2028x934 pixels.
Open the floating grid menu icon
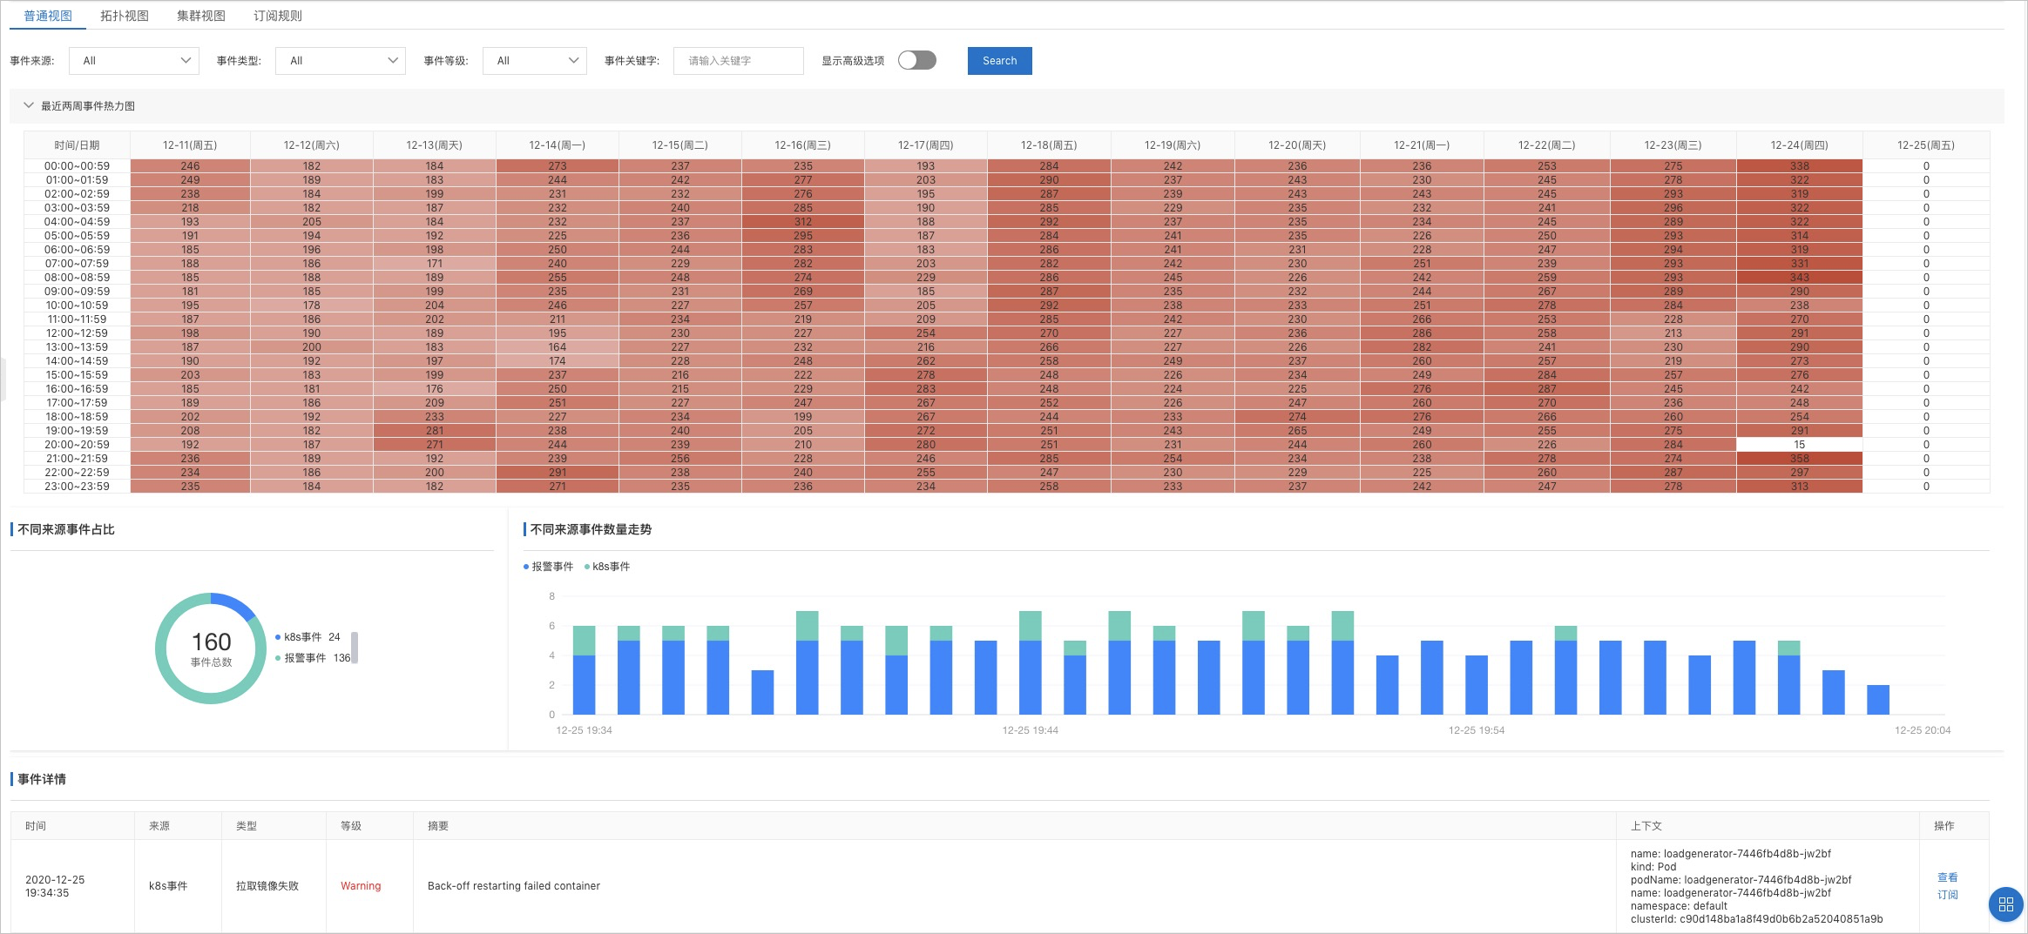pyautogui.click(x=2005, y=904)
